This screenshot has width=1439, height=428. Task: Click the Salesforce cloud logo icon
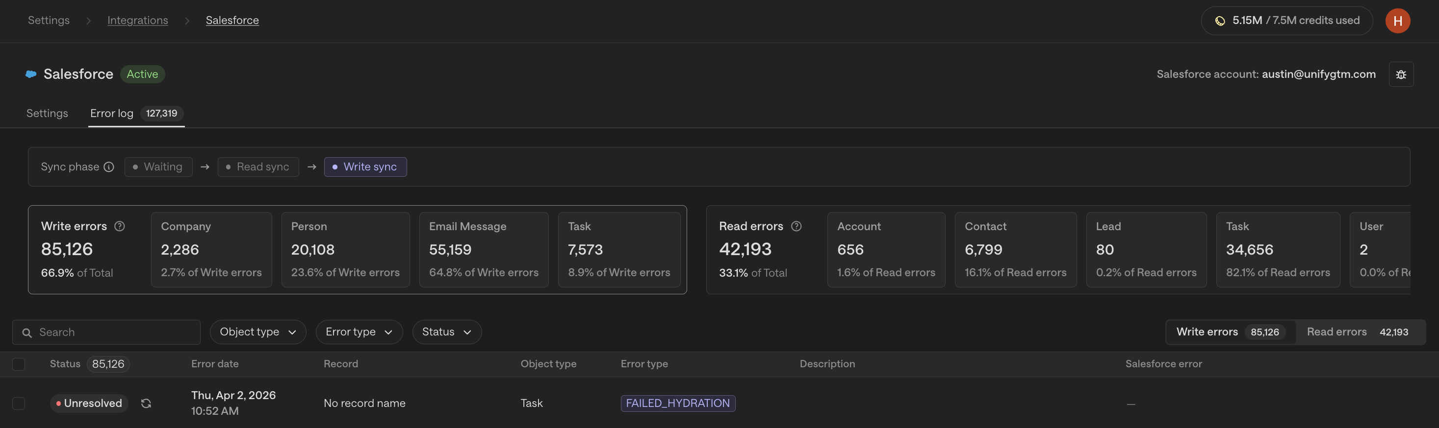coord(31,74)
